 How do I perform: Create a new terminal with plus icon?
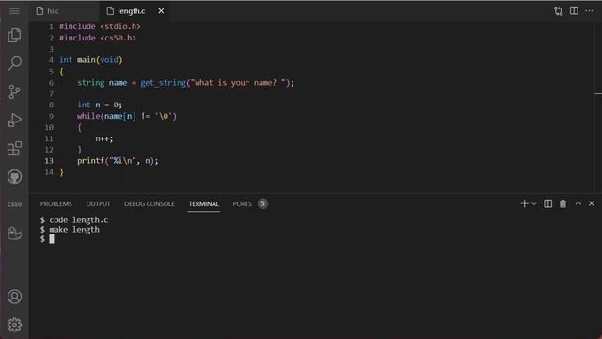click(x=524, y=203)
